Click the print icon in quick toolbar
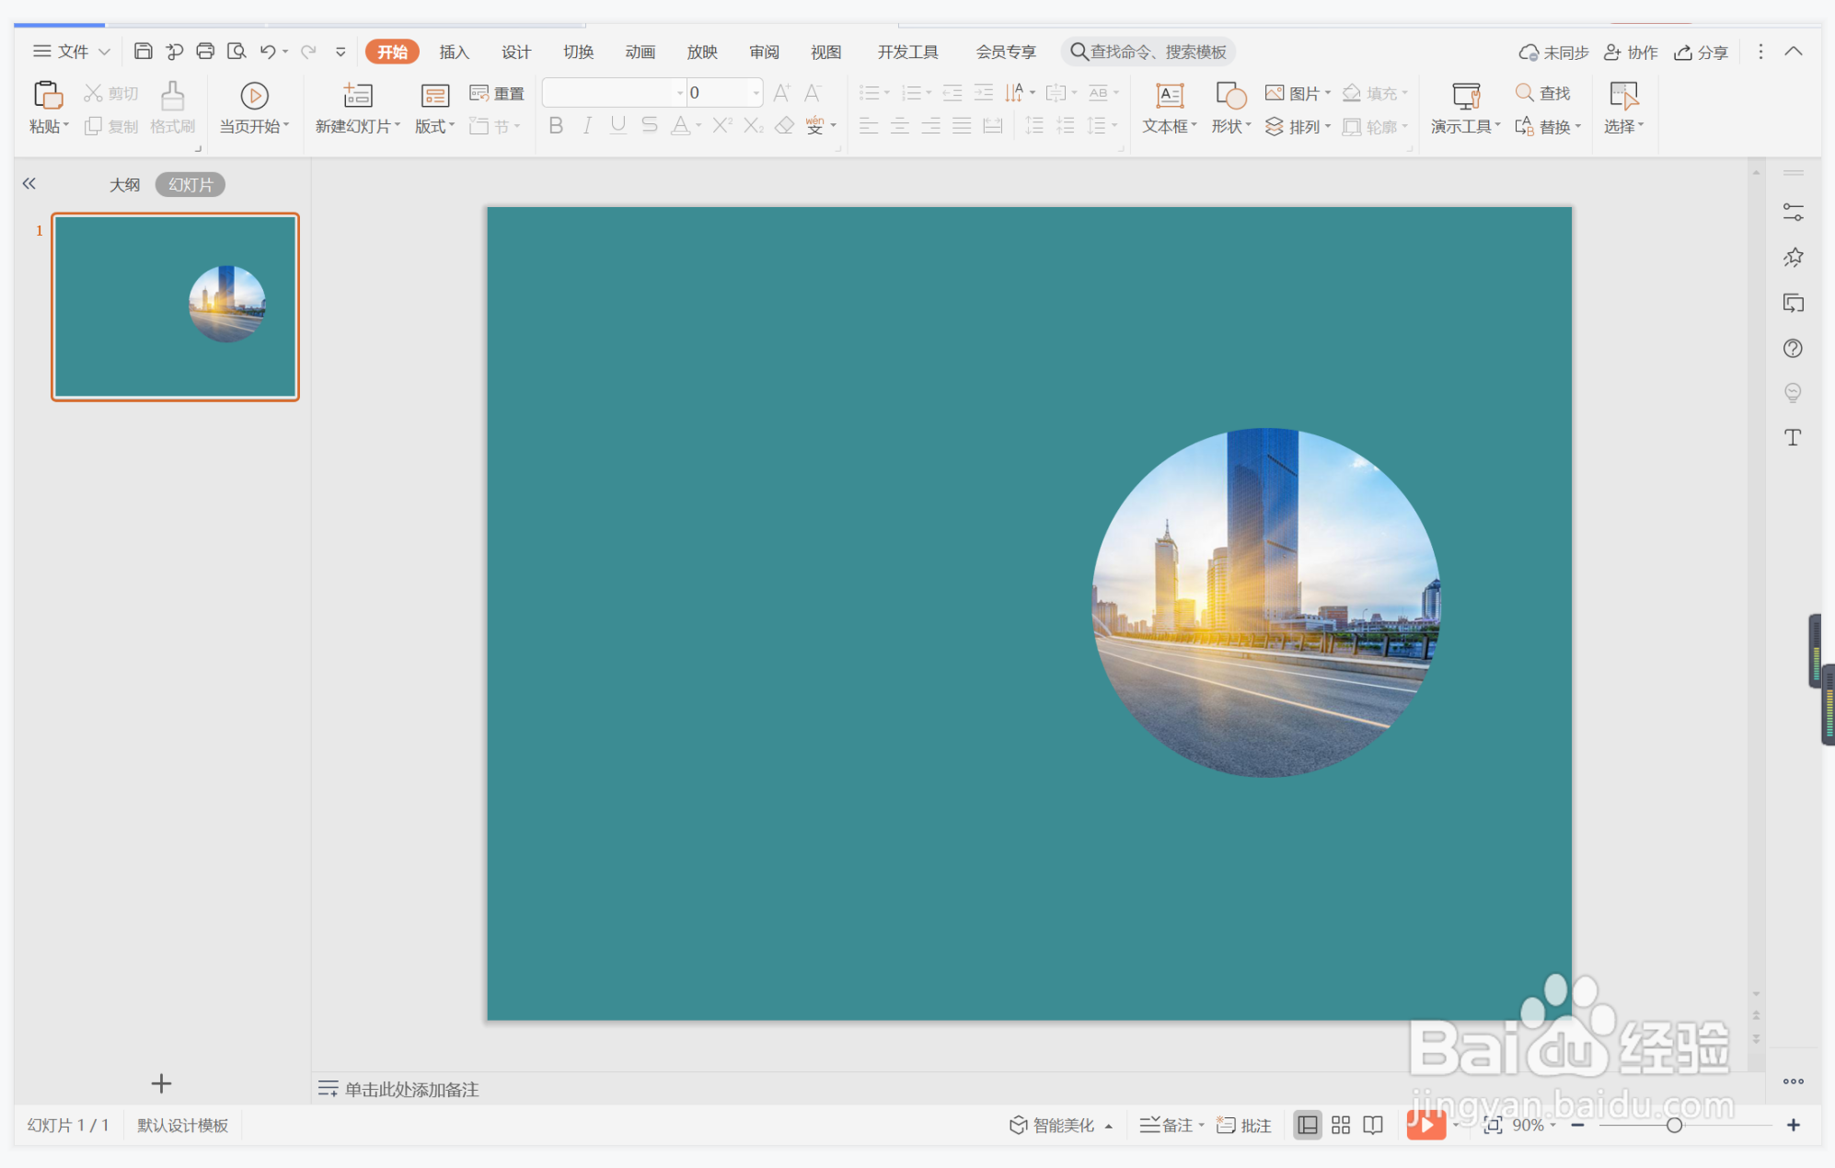 tap(205, 52)
